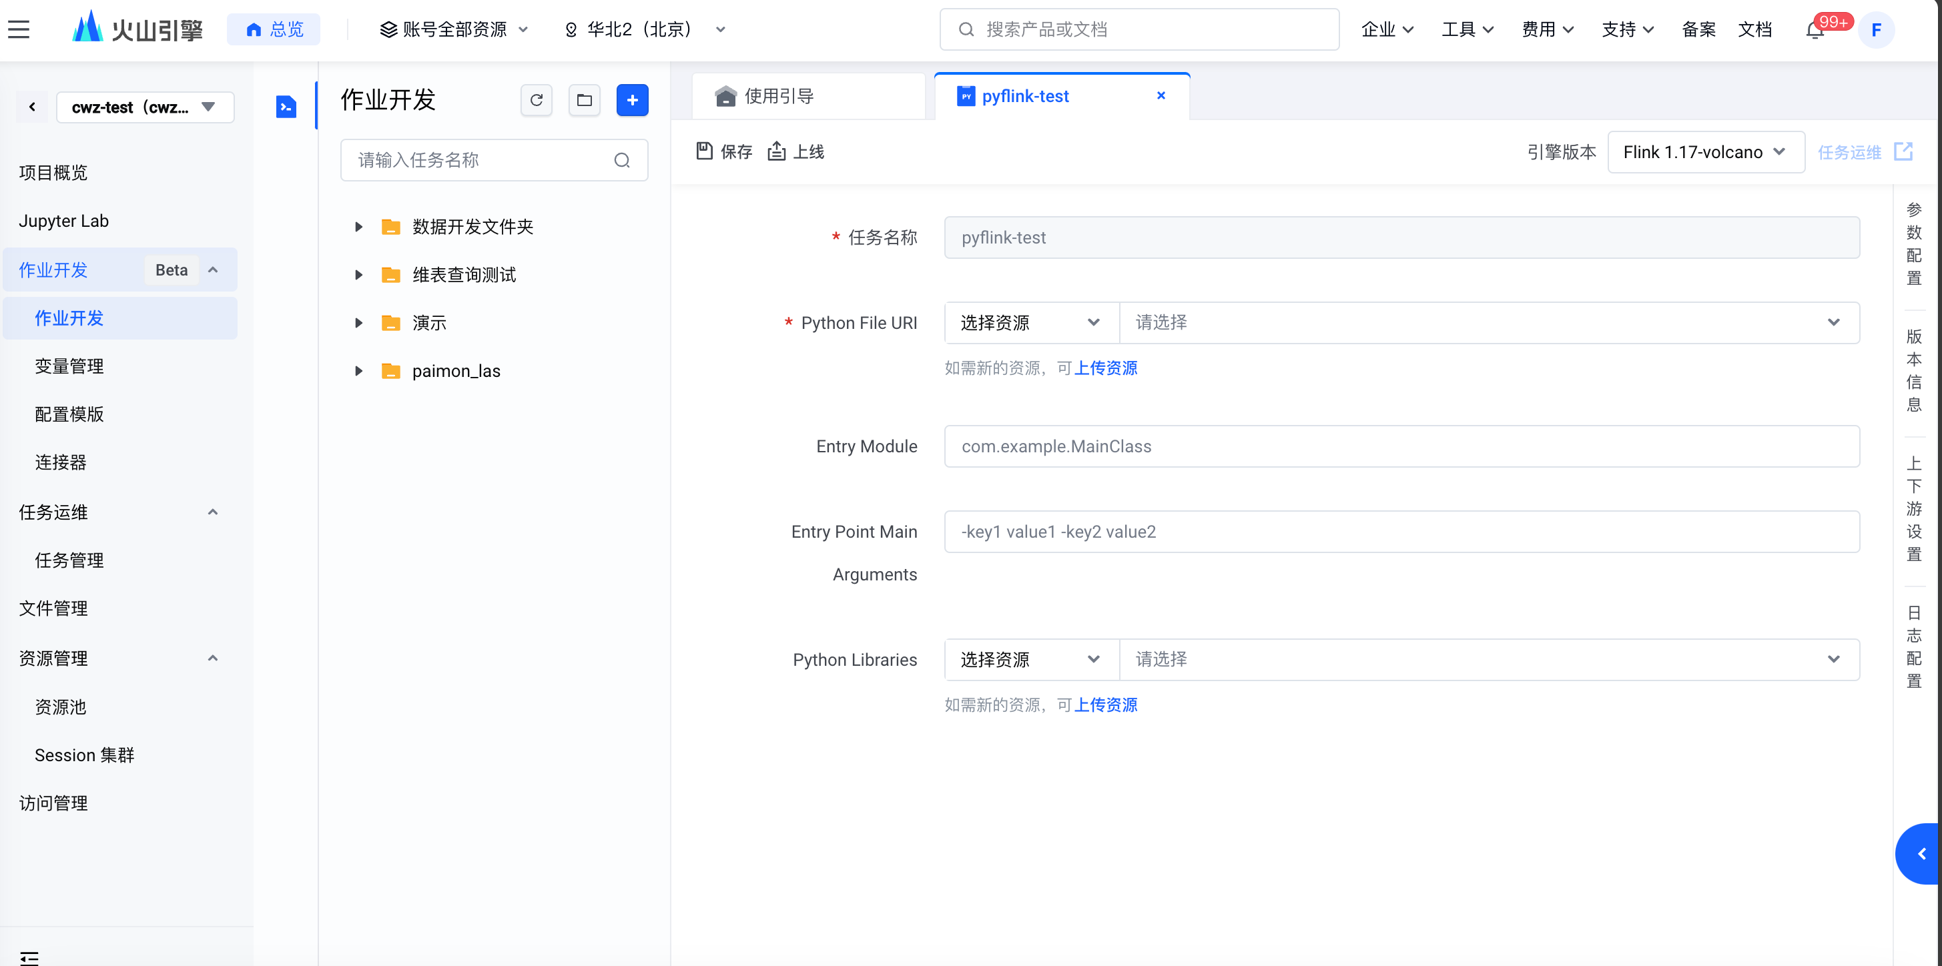1942x966 pixels.
Task: Click the Volcano Engine logo
Action: pyautogui.click(x=137, y=29)
